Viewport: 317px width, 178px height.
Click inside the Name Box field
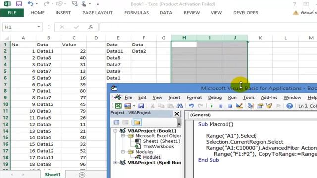[x=20, y=27]
